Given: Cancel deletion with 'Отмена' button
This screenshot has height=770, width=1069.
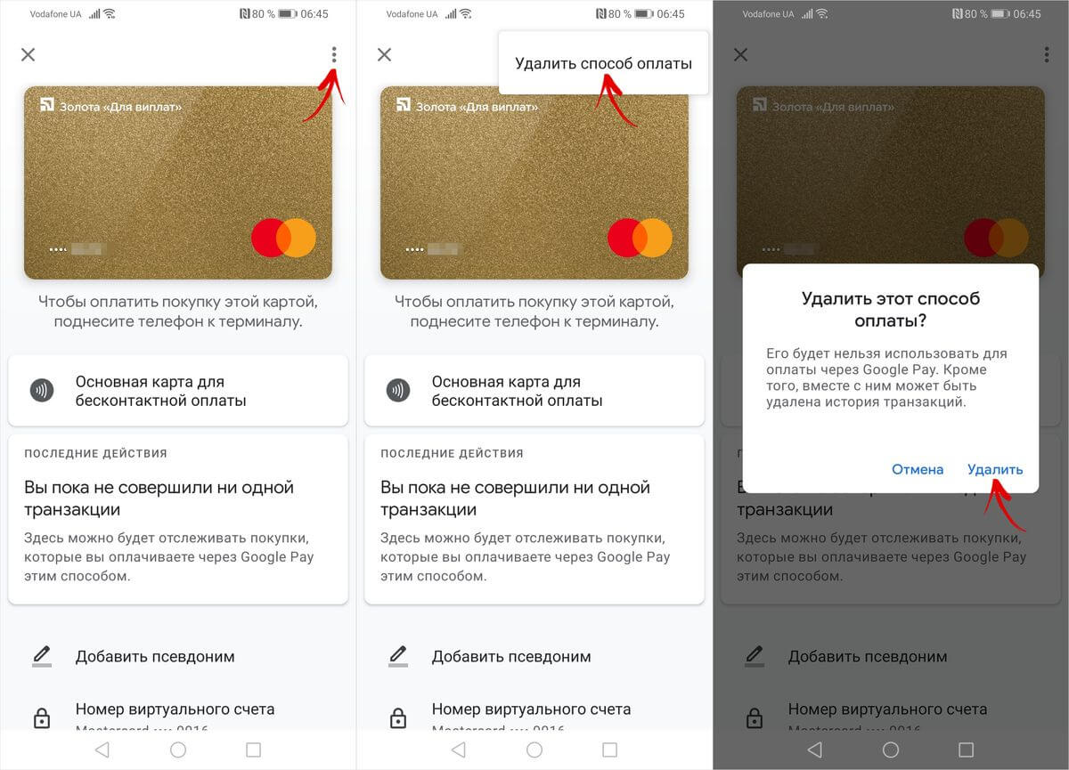Looking at the screenshot, I should click(918, 469).
